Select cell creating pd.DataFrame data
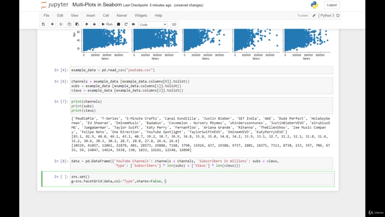The image size is (385, 217). pyautogui.click(x=202, y=163)
